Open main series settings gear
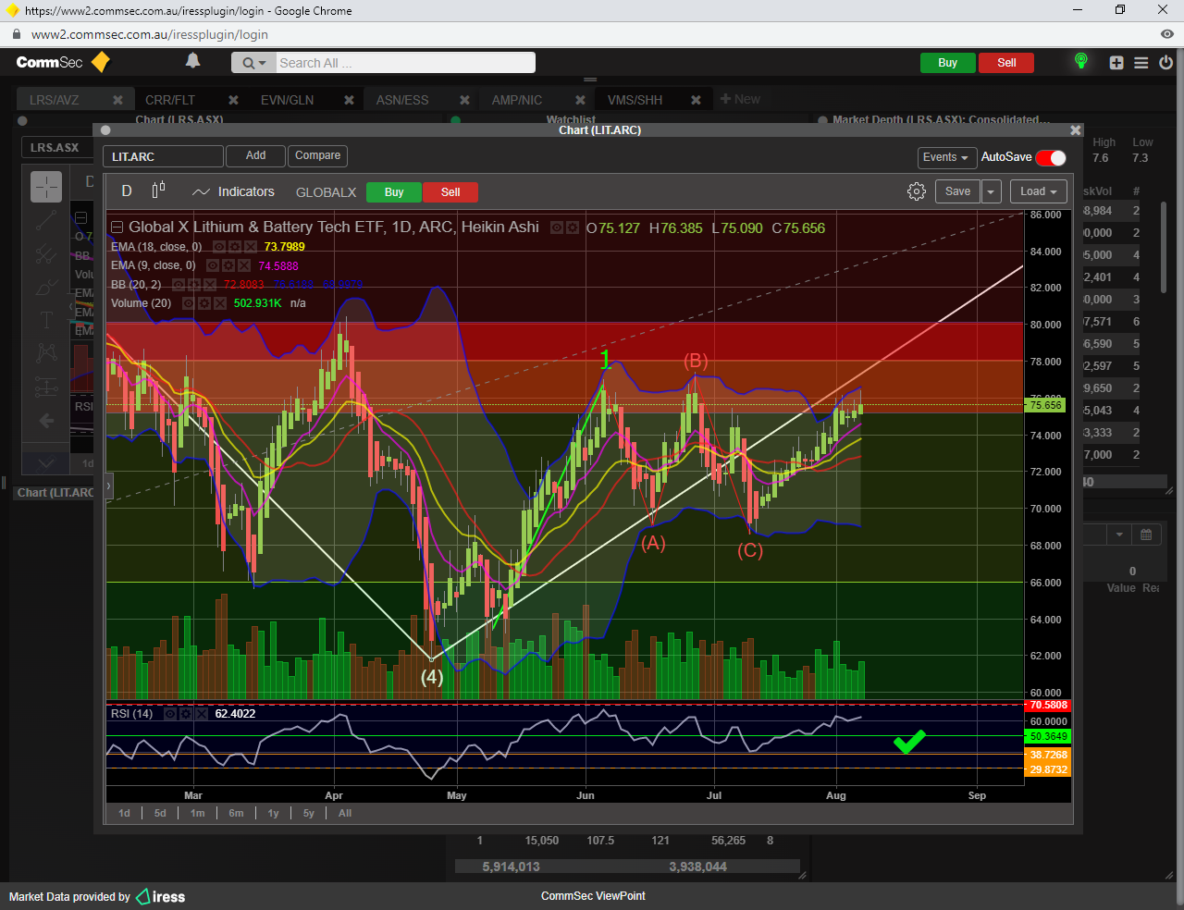 [x=573, y=227]
